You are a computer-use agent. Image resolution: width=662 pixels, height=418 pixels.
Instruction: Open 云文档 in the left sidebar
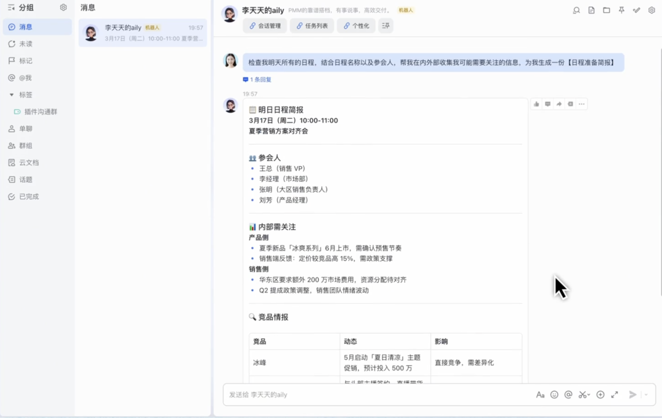coord(28,162)
